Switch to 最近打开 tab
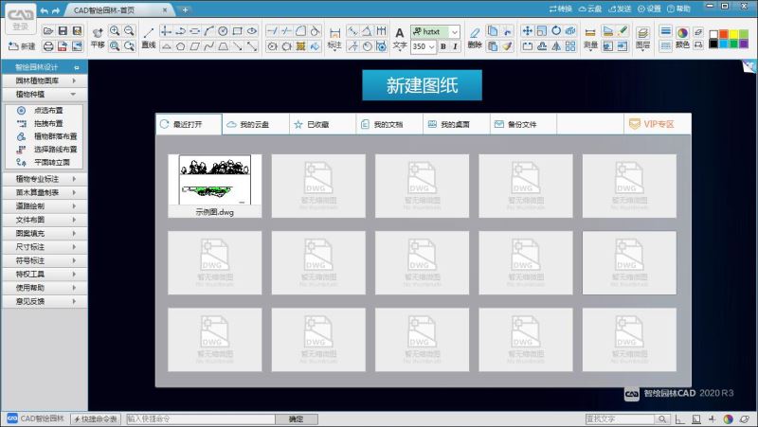The image size is (758, 427). 189,124
